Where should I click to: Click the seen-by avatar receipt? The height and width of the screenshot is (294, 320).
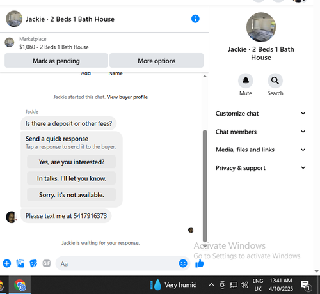[x=191, y=230]
